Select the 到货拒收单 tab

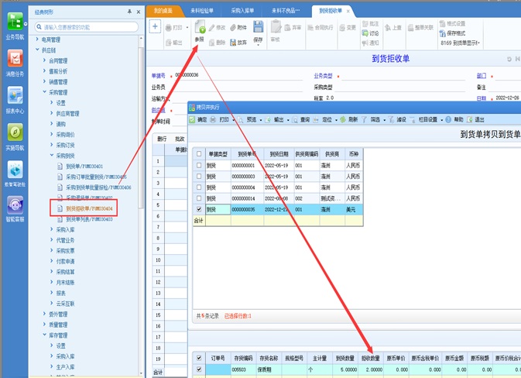coord(331,11)
